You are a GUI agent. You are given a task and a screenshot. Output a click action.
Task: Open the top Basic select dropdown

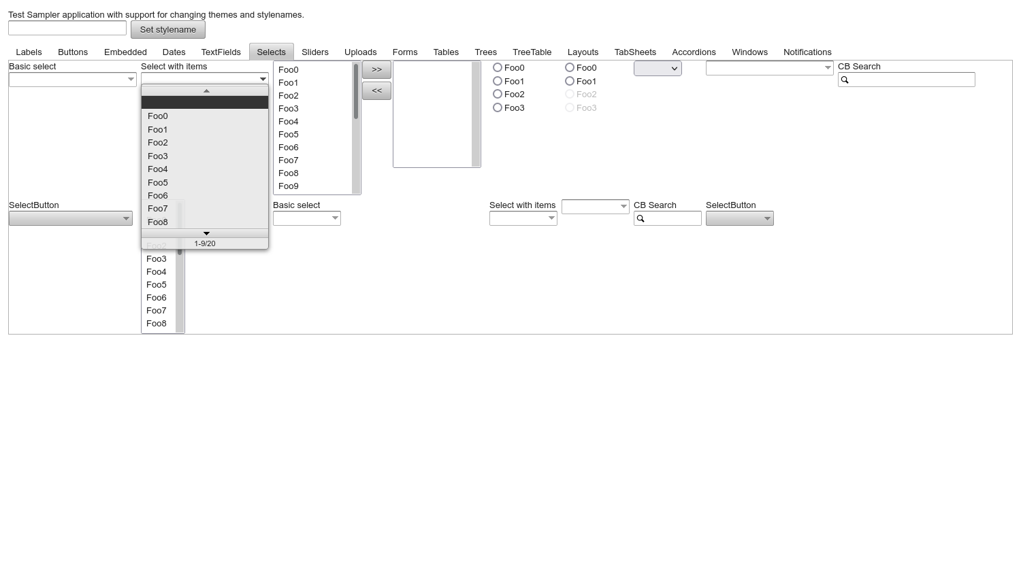[131, 80]
